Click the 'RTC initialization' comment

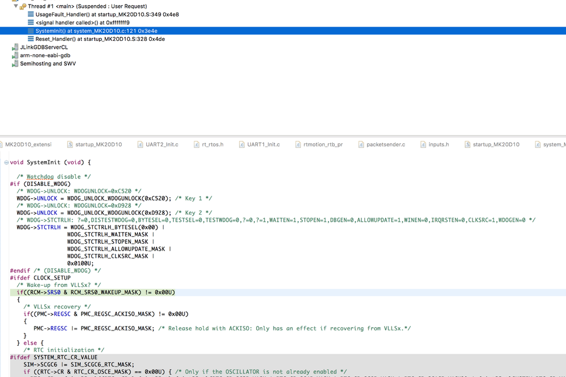coord(63,350)
